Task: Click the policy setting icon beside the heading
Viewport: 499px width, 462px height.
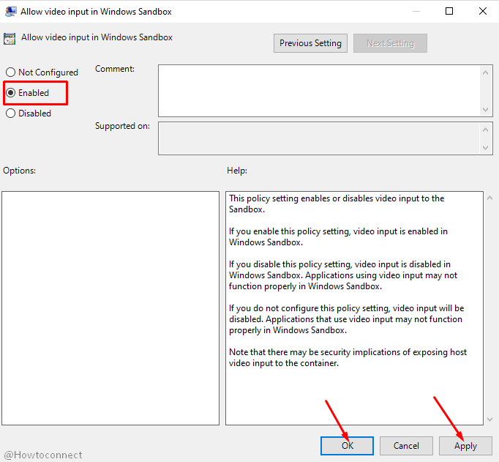Action: click(x=10, y=38)
